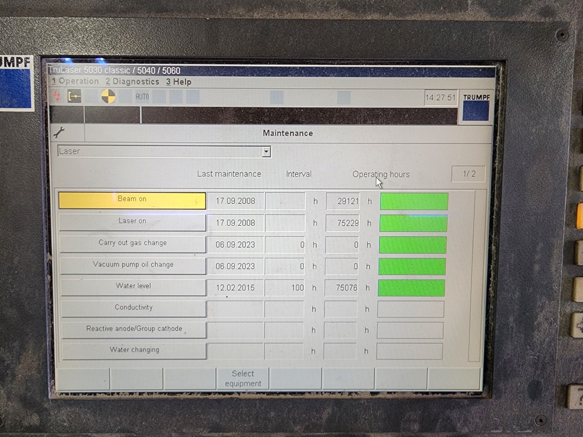
Task: Click the gas change date 06.09.2023 field
Action: point(236,245)
